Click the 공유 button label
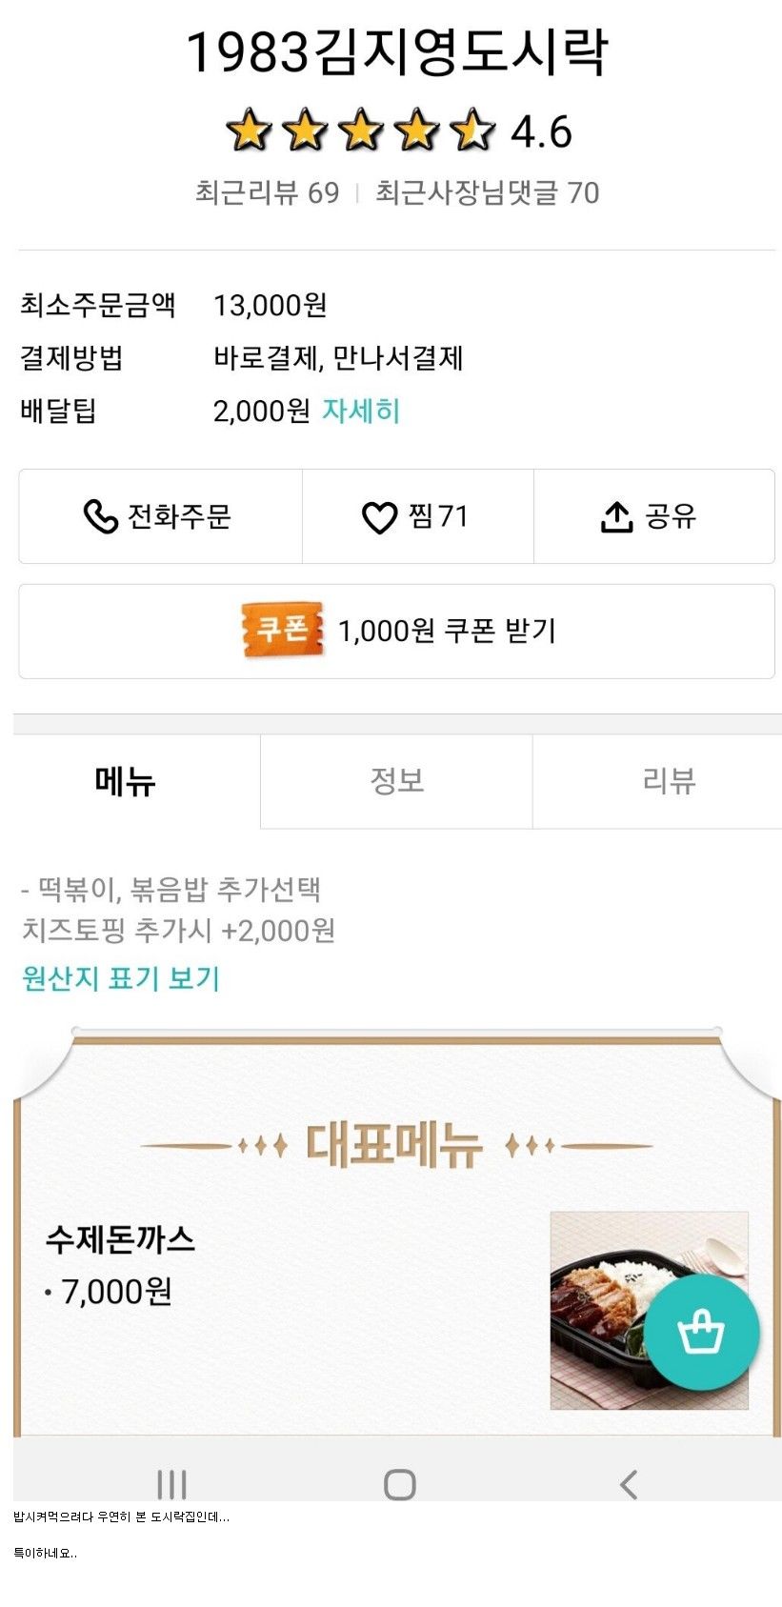782x1607 pixels. [672, 516]
